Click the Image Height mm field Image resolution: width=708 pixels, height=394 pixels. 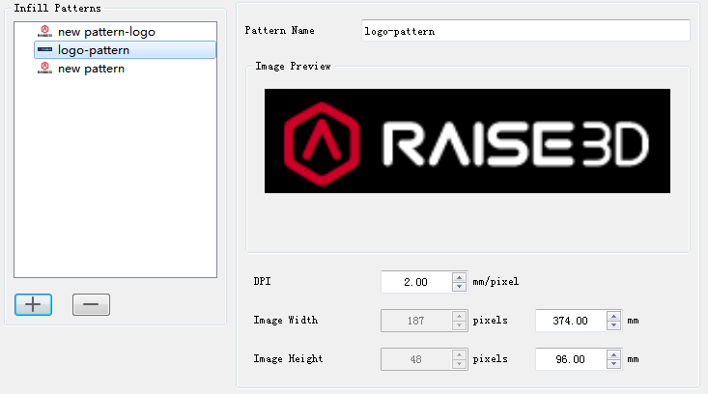(x=571, y=359)
